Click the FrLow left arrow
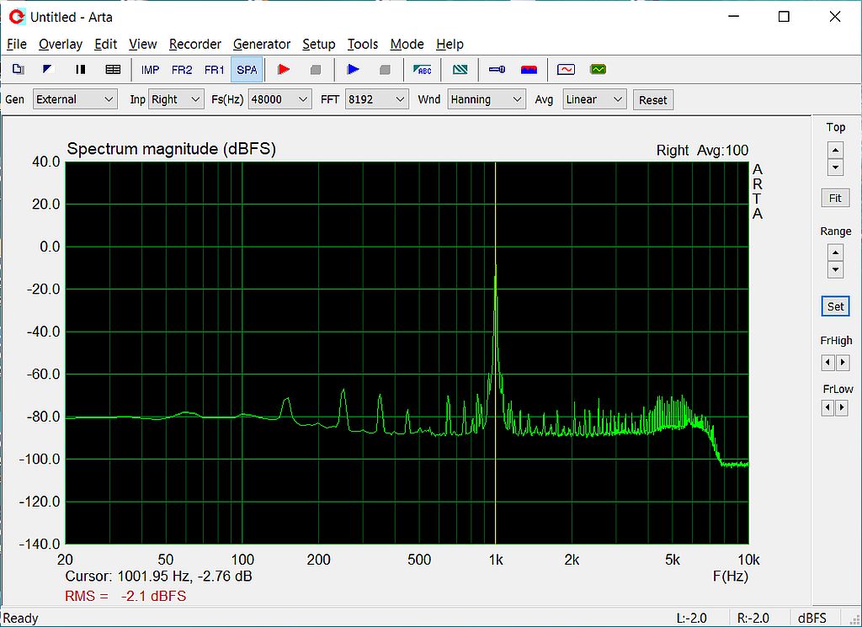This screenshot has height=627, width=862. (828, 407)
